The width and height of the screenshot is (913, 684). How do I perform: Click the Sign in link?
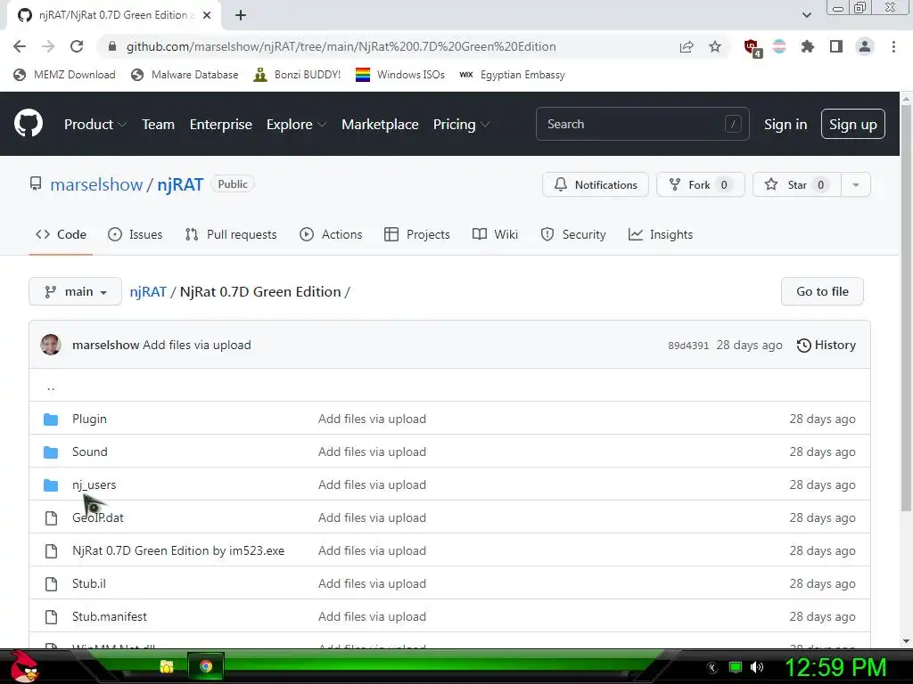point(786,125)
